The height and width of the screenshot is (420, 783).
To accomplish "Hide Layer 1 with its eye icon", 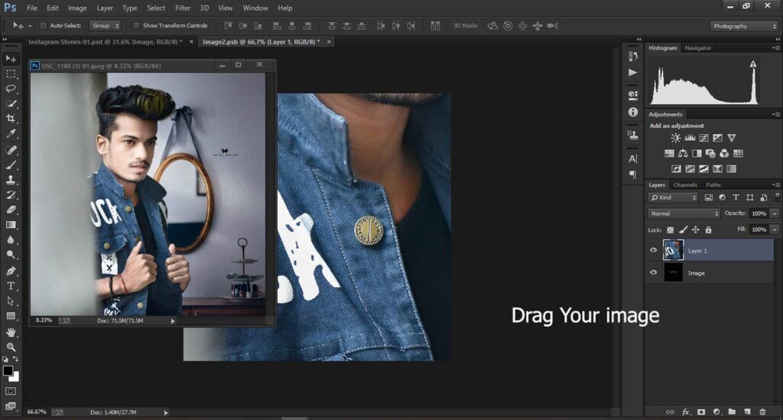I will click(x=653, y=250).
